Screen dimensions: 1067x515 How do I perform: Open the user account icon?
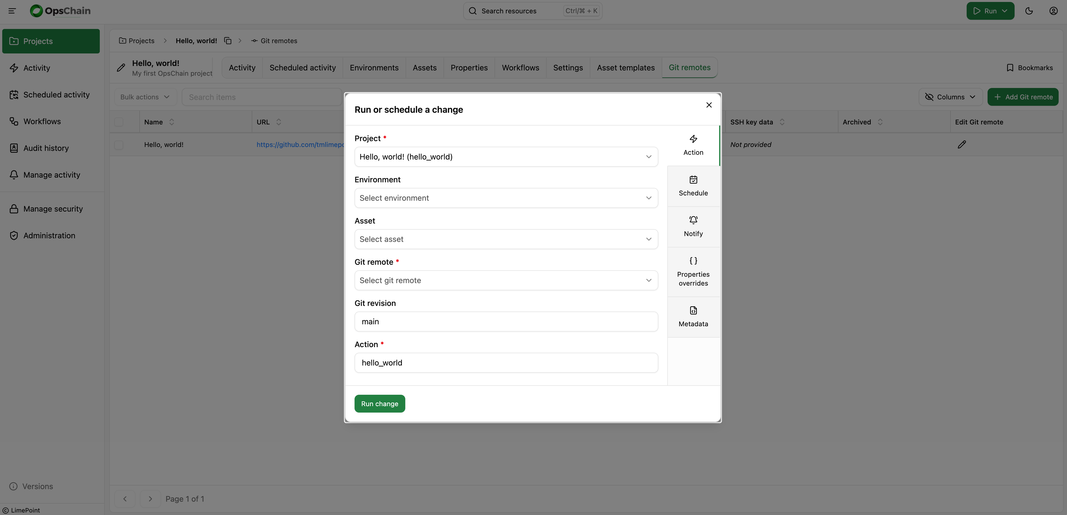click(1053, 11)
